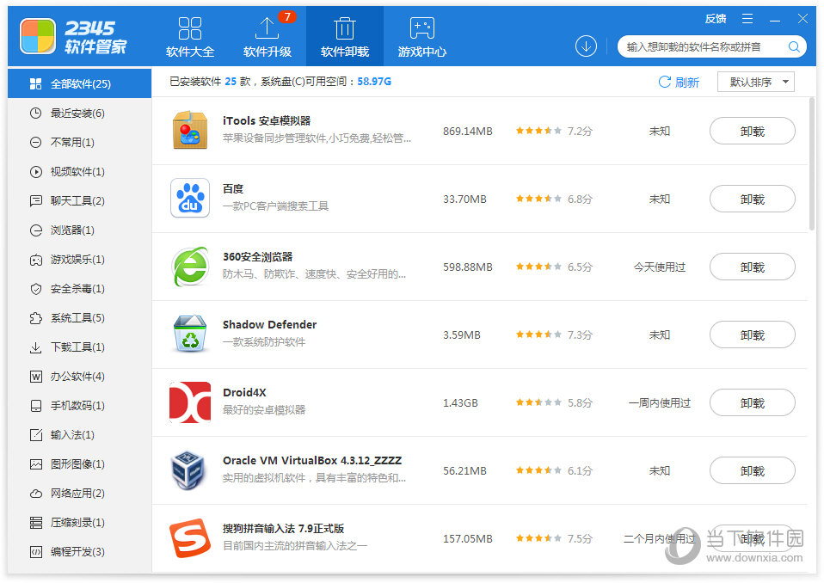Select 系统工具(5) category in sidebar
Viewport: 824px width, 583px height.
click(x=77, y=318)
